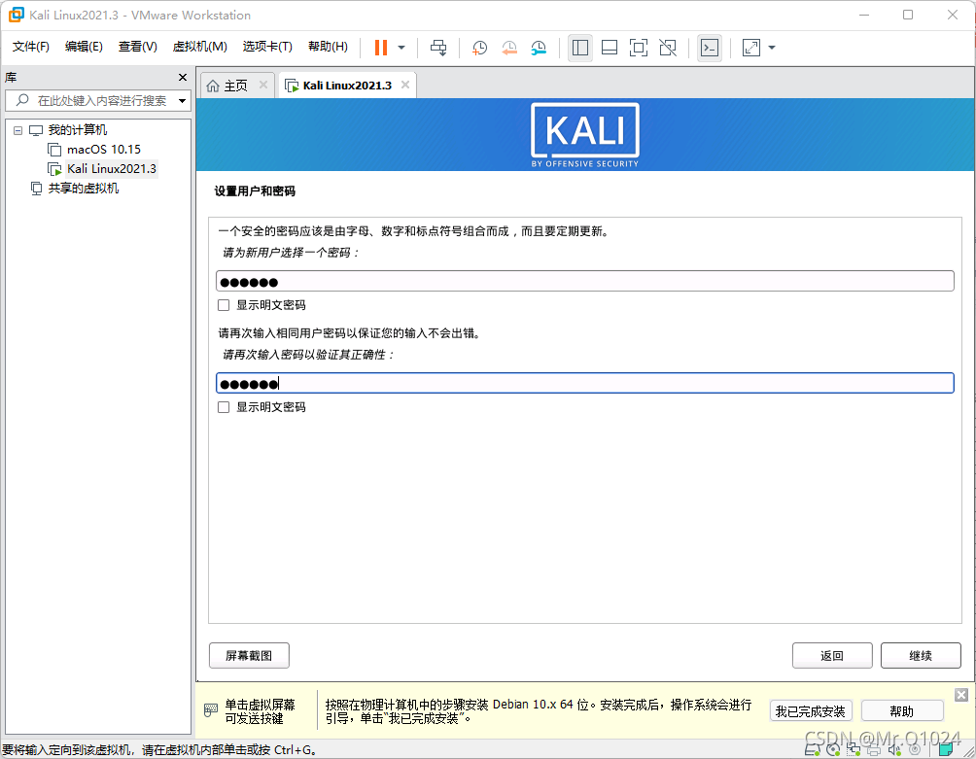Click the orange pause VM button

381,48
